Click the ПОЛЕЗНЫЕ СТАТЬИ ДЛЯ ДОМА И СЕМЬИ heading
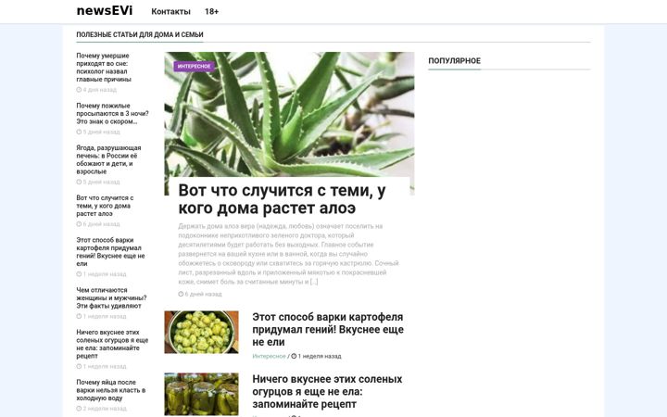Image resolution: width=667 pixels, height=417 pixels. tap(140, 34)
